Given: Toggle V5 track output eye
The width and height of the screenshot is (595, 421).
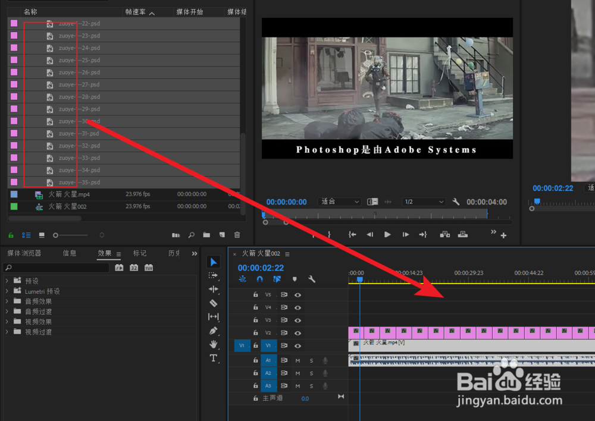Looking at the screenshot, I should point(298,295).
